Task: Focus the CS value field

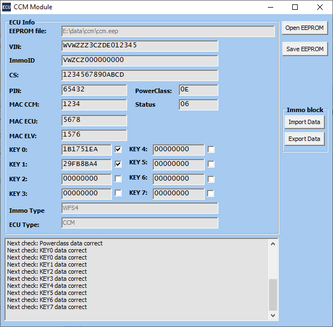Action: point(140,75)
